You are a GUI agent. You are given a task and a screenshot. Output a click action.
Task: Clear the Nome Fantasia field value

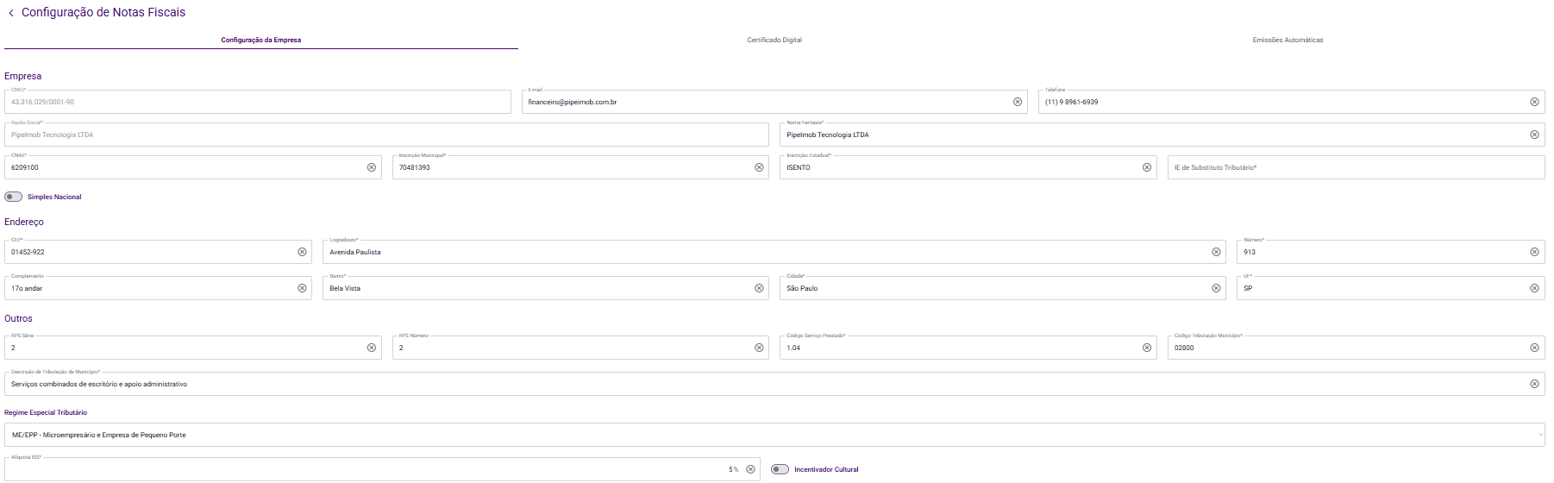click(x=1534, y=135)
